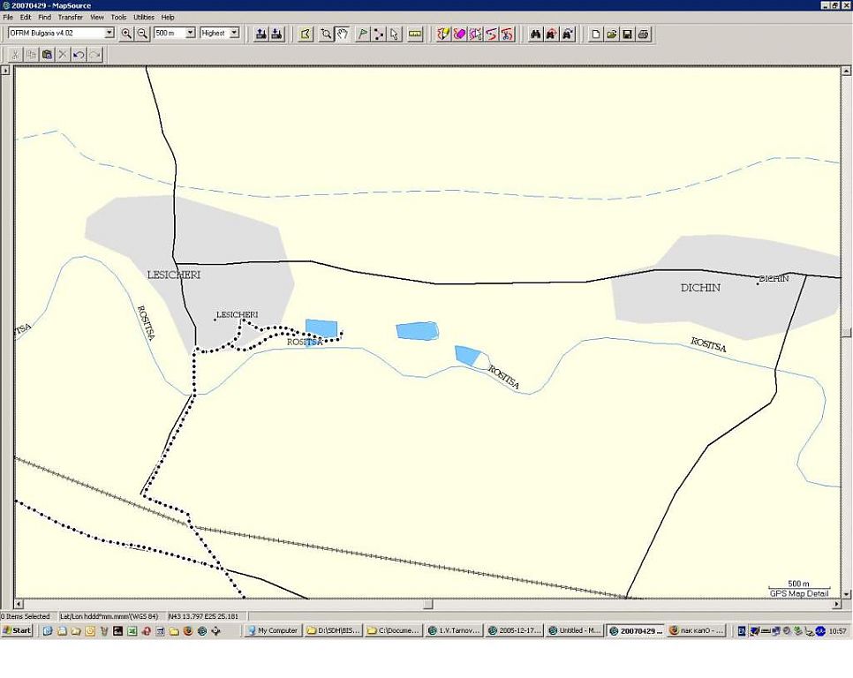
Task: Select the Route tool icon
Action: coord(378,34)
